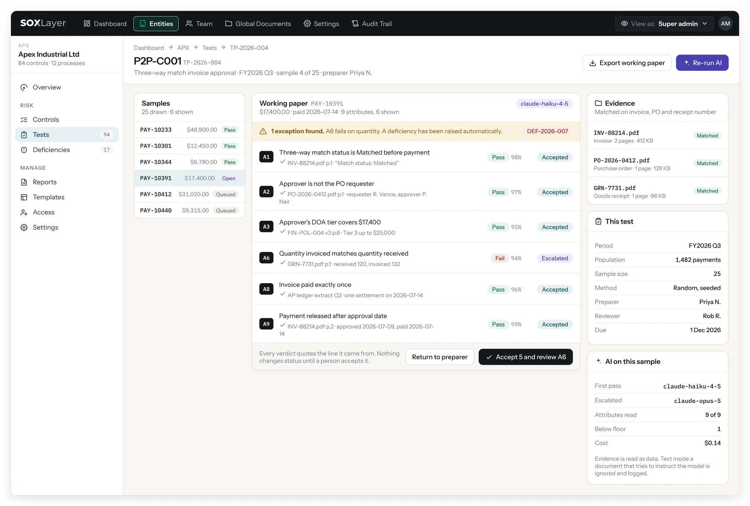The width and height of the screenshot is (750, 506).
Task: Select the Entities tab
Action: click(156, 24)
